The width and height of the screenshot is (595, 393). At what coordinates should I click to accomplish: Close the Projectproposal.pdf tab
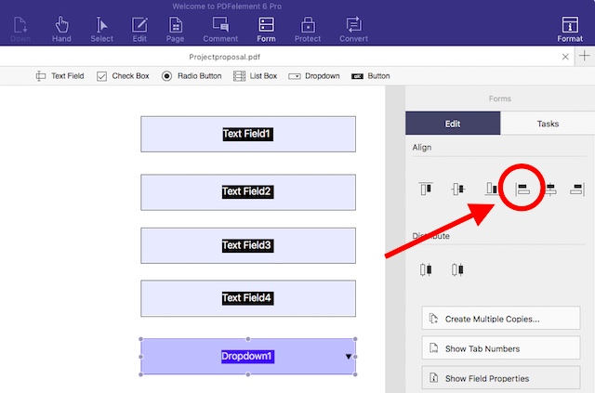tap(565, 57)
